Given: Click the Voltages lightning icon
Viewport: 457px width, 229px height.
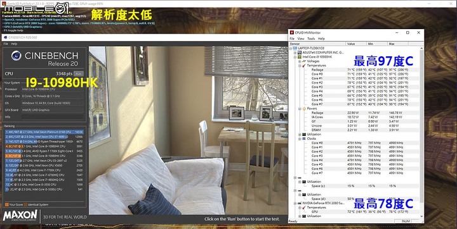Looking at the screenshot, I should tap(303, 61).
